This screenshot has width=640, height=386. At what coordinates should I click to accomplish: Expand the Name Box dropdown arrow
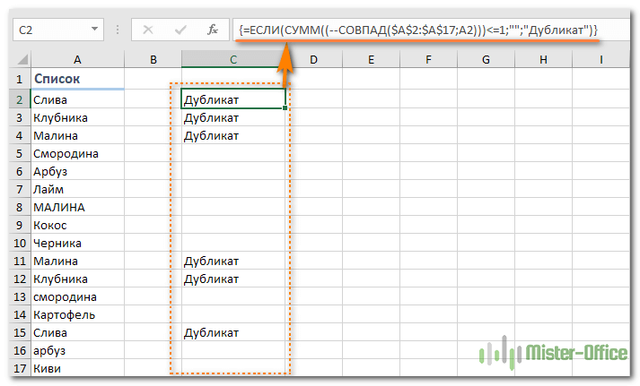[94, 29]
